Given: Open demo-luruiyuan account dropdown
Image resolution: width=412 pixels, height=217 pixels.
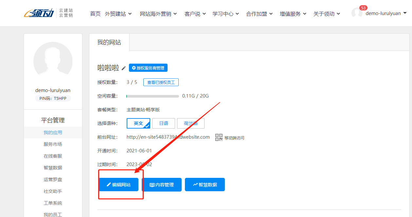Looking at the screenshot, I should coord(386,13).
